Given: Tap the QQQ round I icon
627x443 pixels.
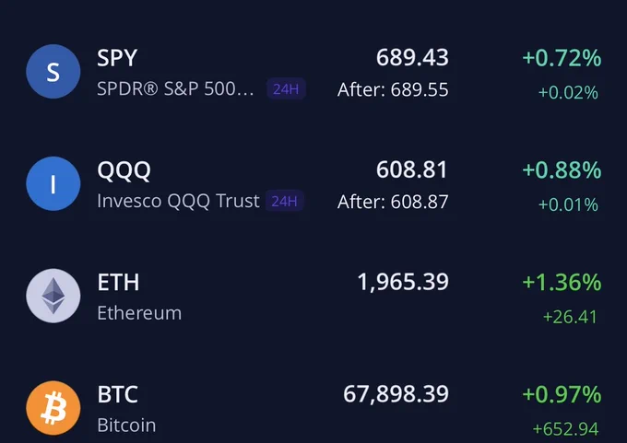Looking at the screenshot, I should [x=53, y=184].
